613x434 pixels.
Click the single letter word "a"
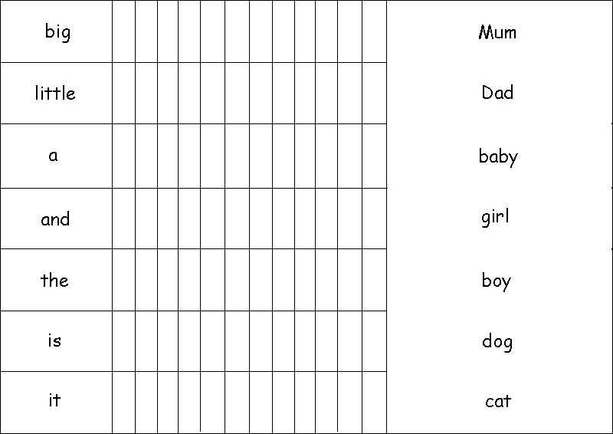click(54, 156)
